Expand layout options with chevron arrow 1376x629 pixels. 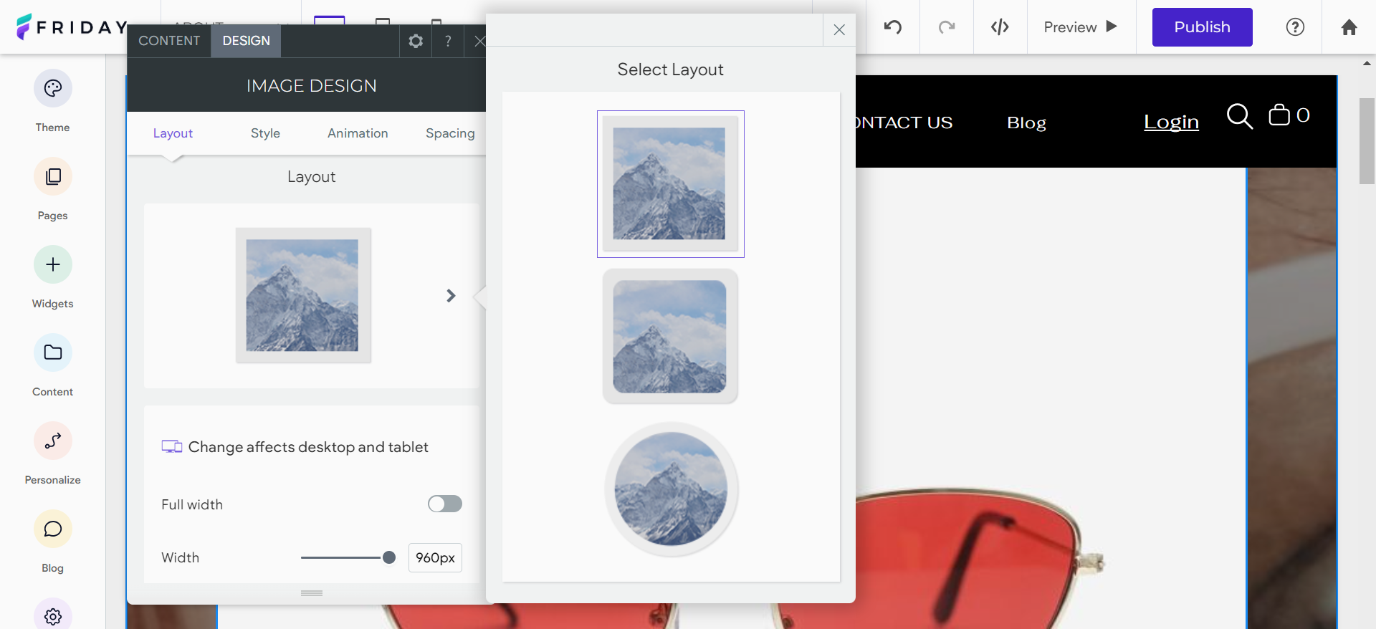pyautogui.click(x=451, y=296)
